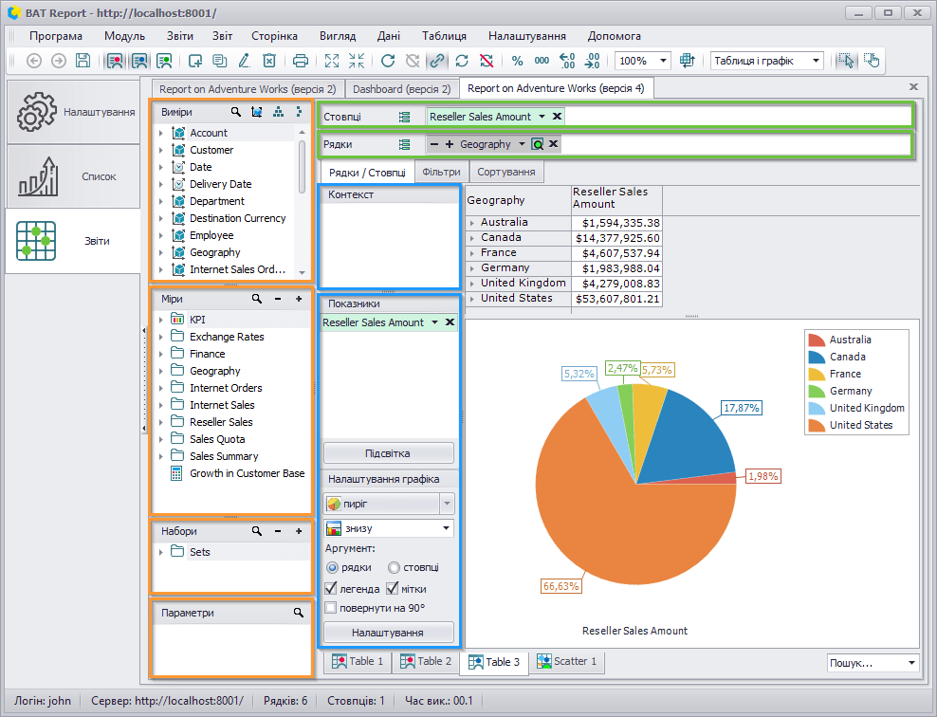Image resolution: width=937 pixels, height=717 pixels.
Task: Open the знизу position dropdown
Action: [x=446, y=528]
